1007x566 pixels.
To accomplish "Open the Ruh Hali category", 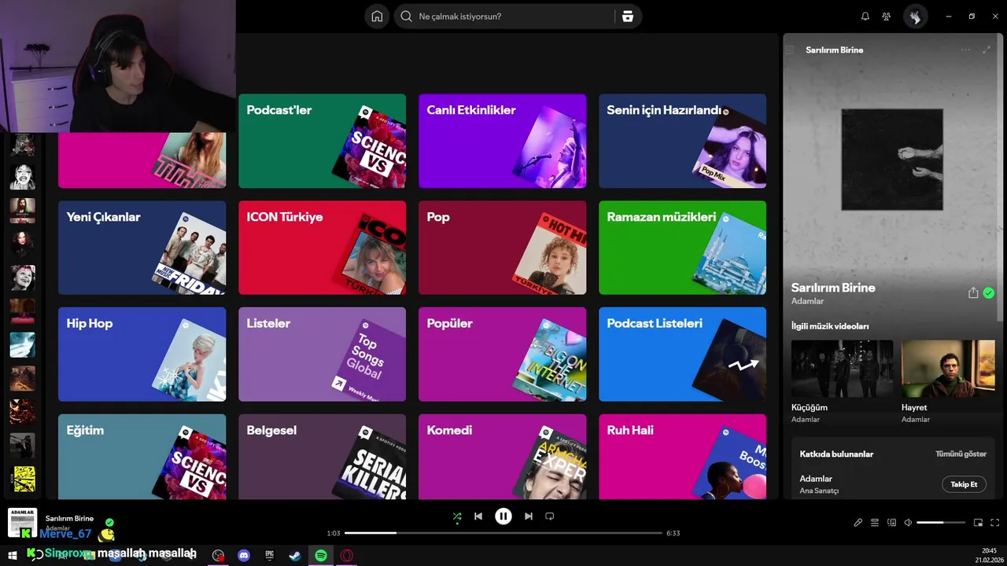I will (x=682, y=457).
